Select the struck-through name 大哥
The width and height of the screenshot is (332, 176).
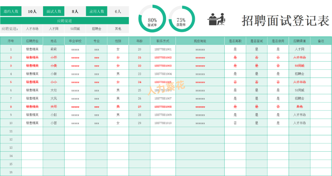tap(53, 107)
